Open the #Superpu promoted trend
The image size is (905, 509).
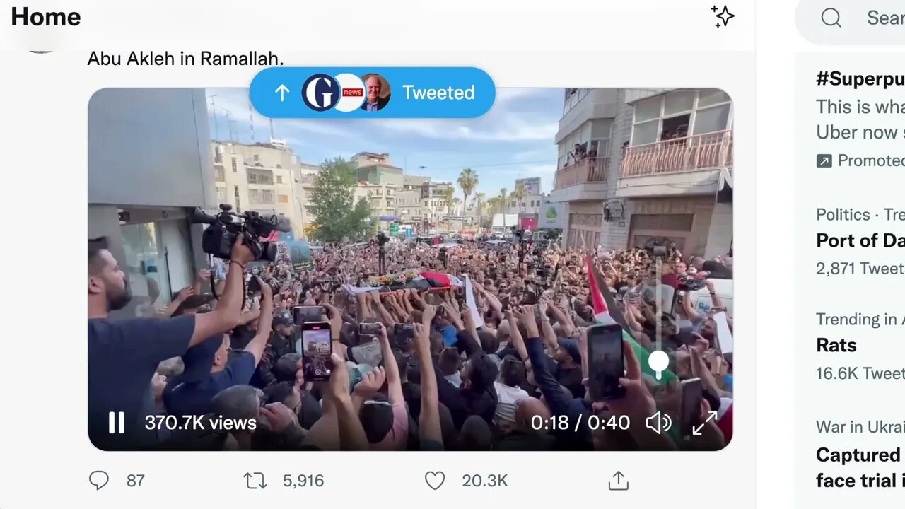click(x=860, y=119)
